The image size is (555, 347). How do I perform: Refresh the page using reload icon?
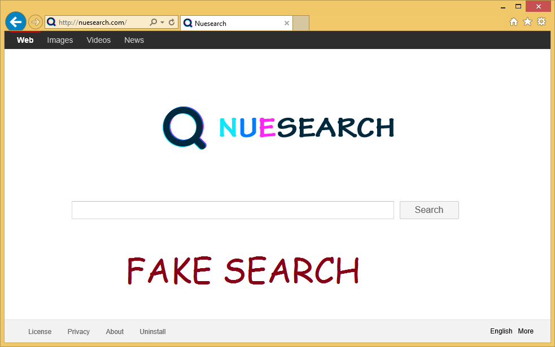tap(172, 22)
